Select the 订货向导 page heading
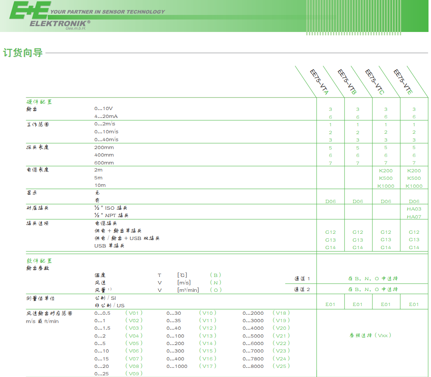 (23, 52)
